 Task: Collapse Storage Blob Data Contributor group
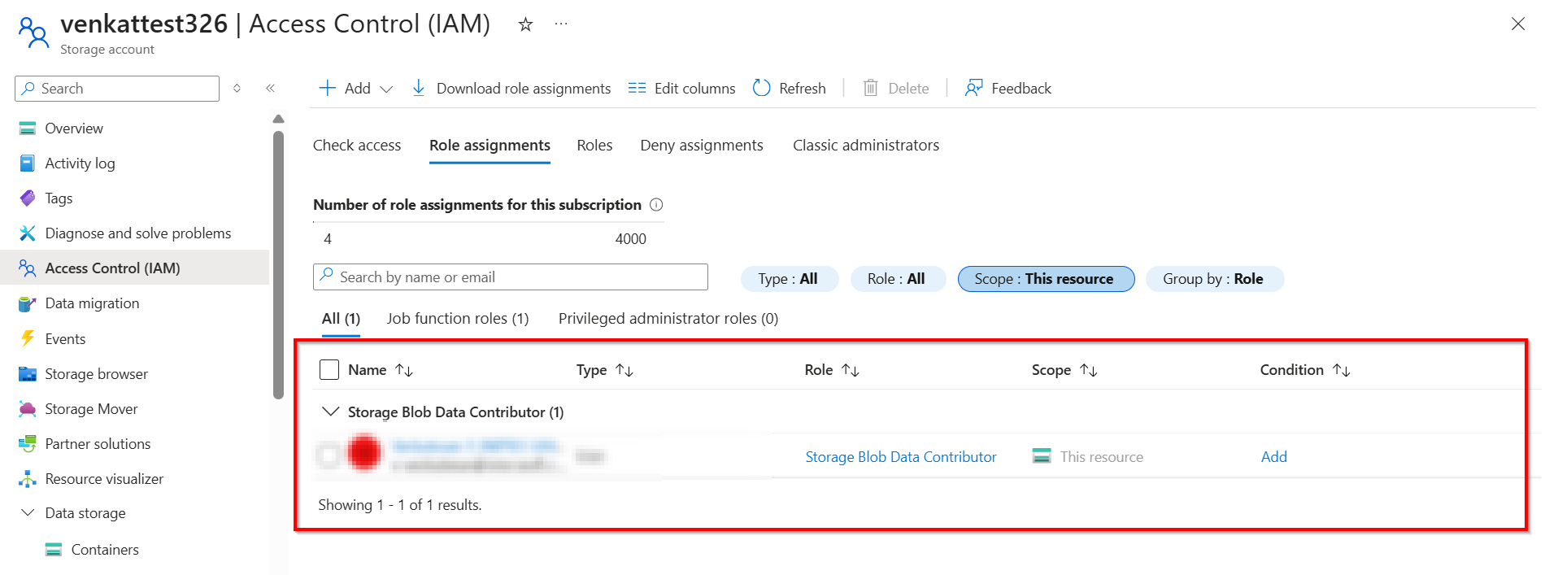point(330,412)
